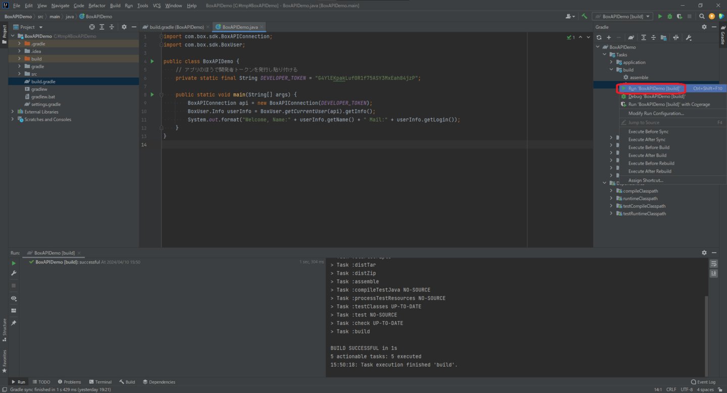Reload all Gradle projects in the Gradle panel
This screenshot has width=727, height=393.
point(599,37)
